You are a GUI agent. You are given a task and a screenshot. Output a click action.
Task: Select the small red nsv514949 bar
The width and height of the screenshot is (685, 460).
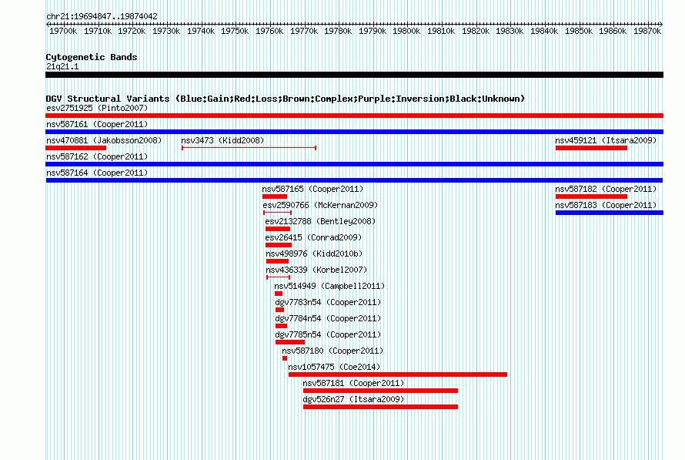coord(279,294)
